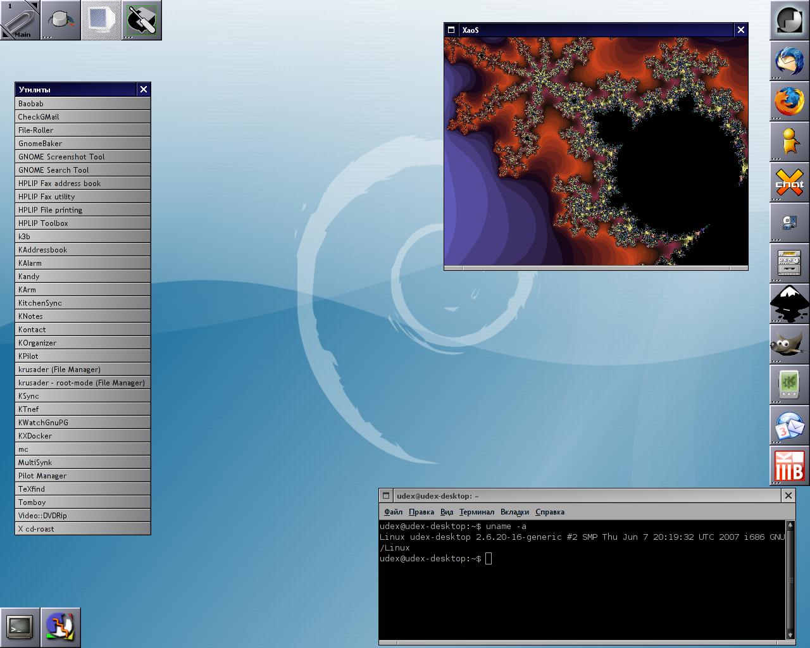Choose GNOME Screenshot Tool entry
The width and height of the screenshot is (810, 648).
pos(83,156)
